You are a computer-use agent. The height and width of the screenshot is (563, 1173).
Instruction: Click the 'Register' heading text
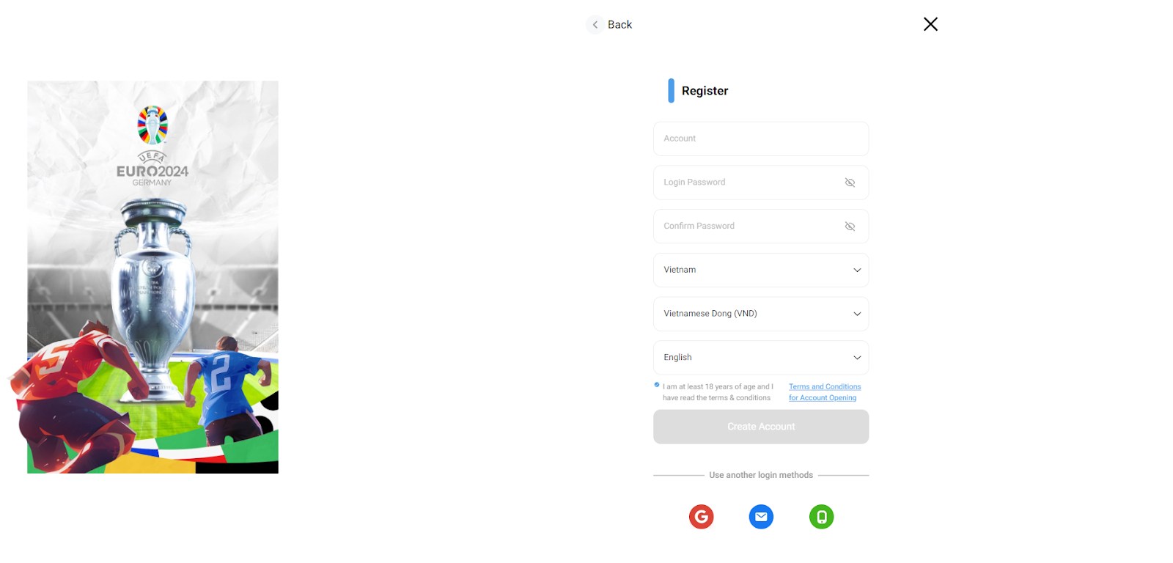click(x=705, y=91)
